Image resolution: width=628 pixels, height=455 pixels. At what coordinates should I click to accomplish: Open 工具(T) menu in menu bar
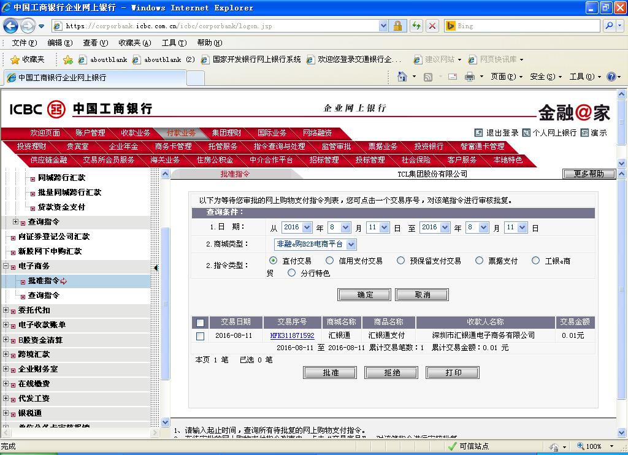click(x=174, y=43)
